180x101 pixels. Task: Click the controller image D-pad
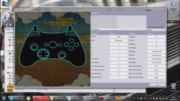[43, 54]
